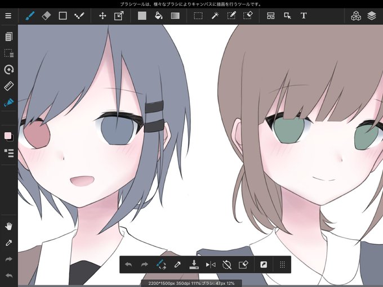Select the Text tool

pos(304,16)
